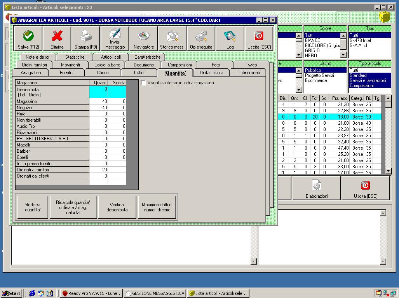Switch to Unita' misura tab
The height and width of the screenshot is (298, 399).
[211, 73]
